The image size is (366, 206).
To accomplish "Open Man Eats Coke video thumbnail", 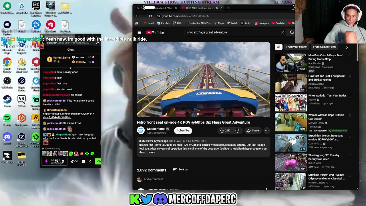I will [291, 63].
